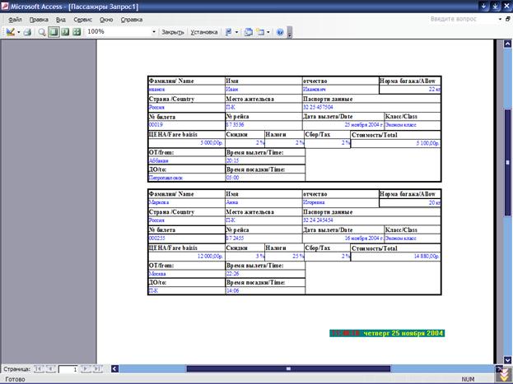This screenshot has height=384, width=513.
Task: Go to the first page navigation button
Action: [x=40, y=369]
